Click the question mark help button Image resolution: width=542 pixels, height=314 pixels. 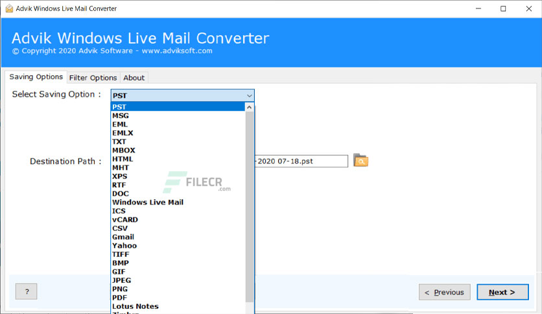(27, 291)
